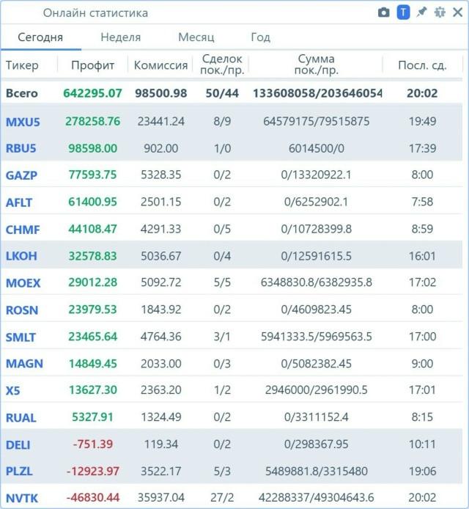Open the X5 ticker
Viewport: 469px width, 509px height.
[x=13, y=390]
